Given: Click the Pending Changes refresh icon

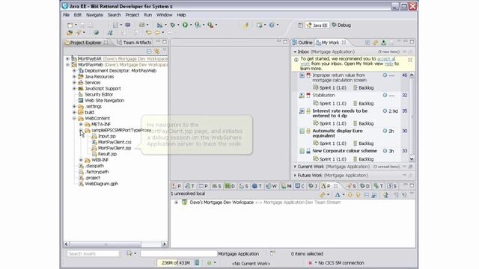Looking at the screenshot, I should click(322, 194).
